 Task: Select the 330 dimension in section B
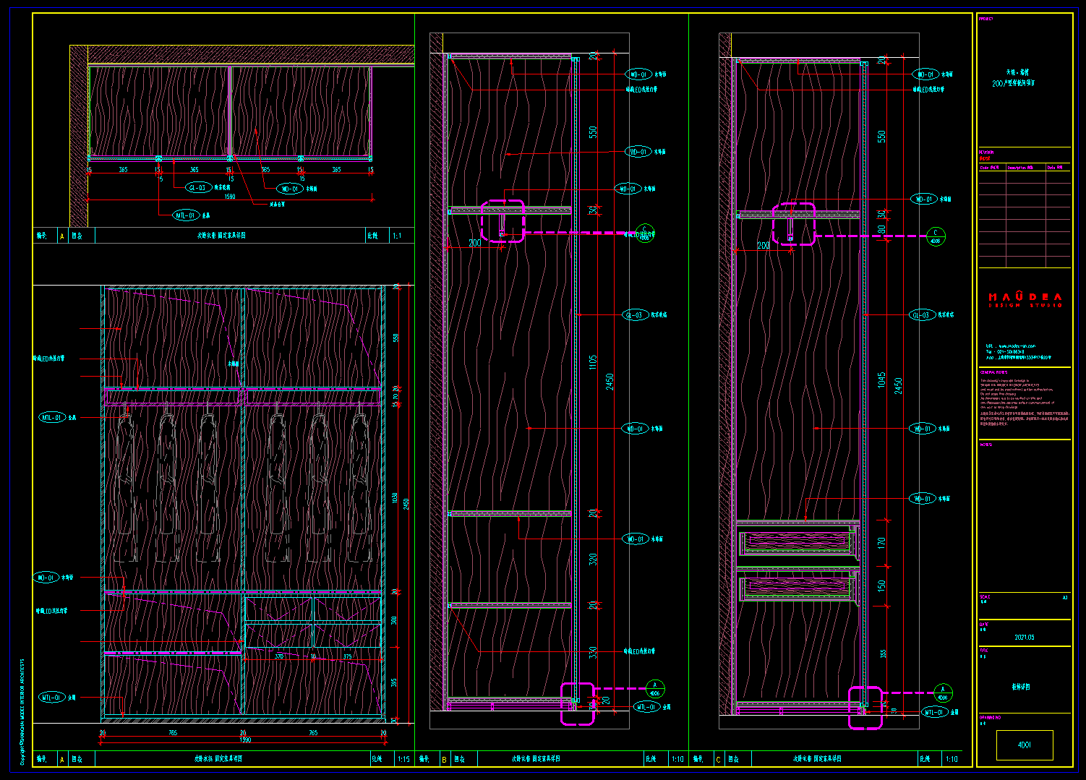tap(594, 652)
